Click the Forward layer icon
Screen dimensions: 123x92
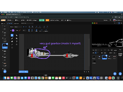coord(36,27)
